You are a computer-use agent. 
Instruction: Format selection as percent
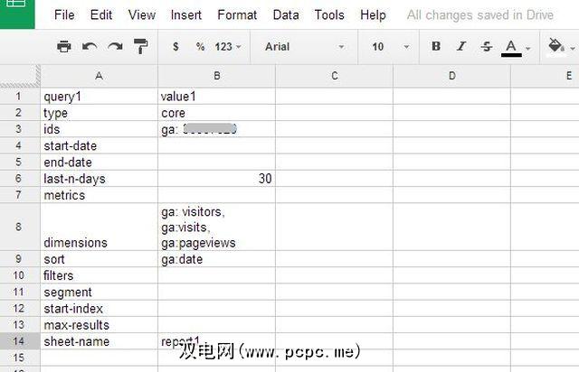tap(200, 46)
